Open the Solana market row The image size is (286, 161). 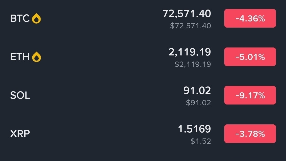coord(106,95)
